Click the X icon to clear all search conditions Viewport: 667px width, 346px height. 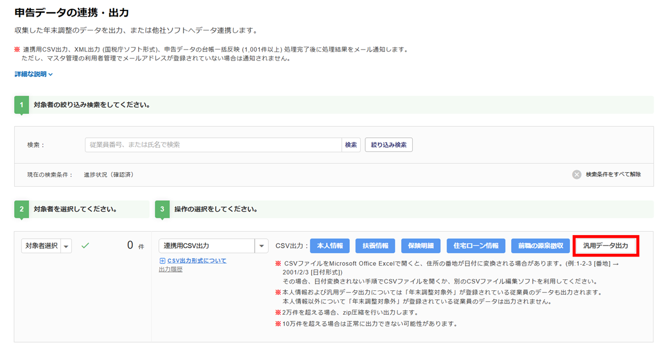577,174
